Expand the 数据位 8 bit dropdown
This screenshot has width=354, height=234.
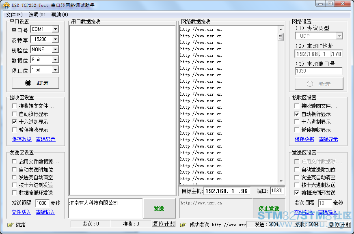coord(55,60)
